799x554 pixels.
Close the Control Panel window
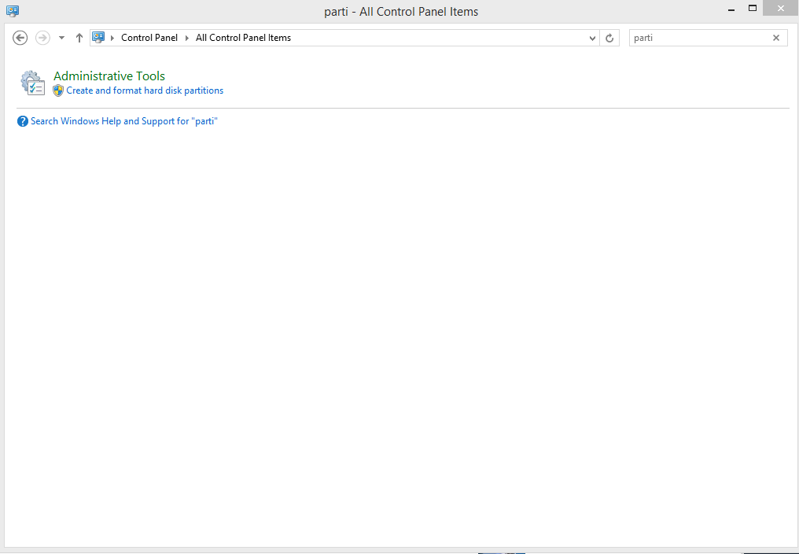pyautogui.click(x=781, y=8)
